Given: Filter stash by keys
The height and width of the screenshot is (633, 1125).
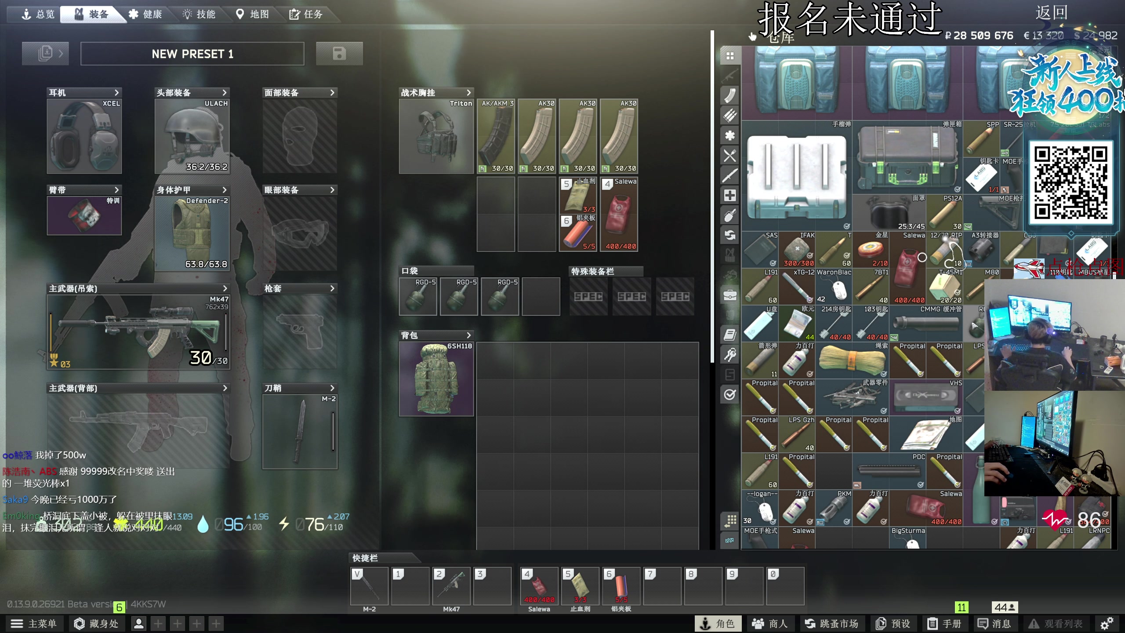Looking at the screenshot, I should tap(730, 355).
